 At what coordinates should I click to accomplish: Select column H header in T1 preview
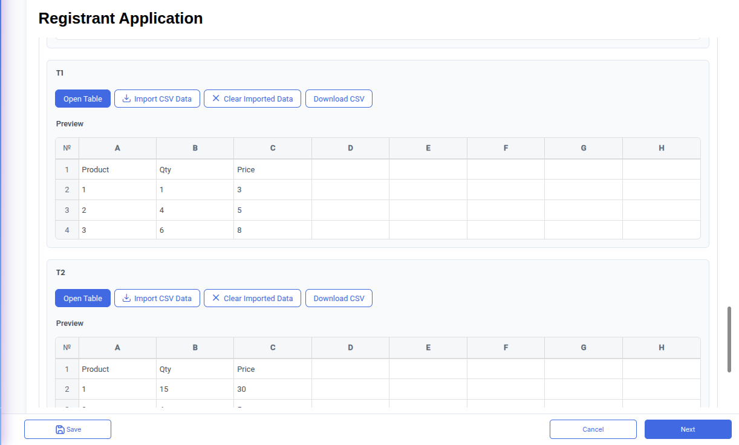tap(661, 148)
